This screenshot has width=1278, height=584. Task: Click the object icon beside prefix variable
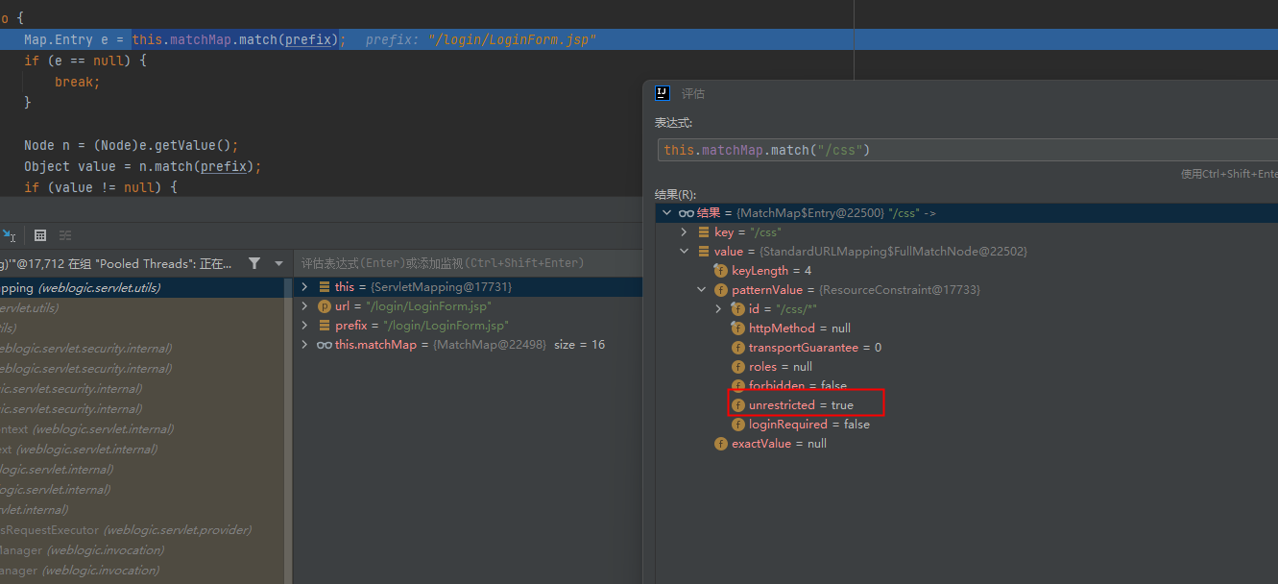click(324, 326)
